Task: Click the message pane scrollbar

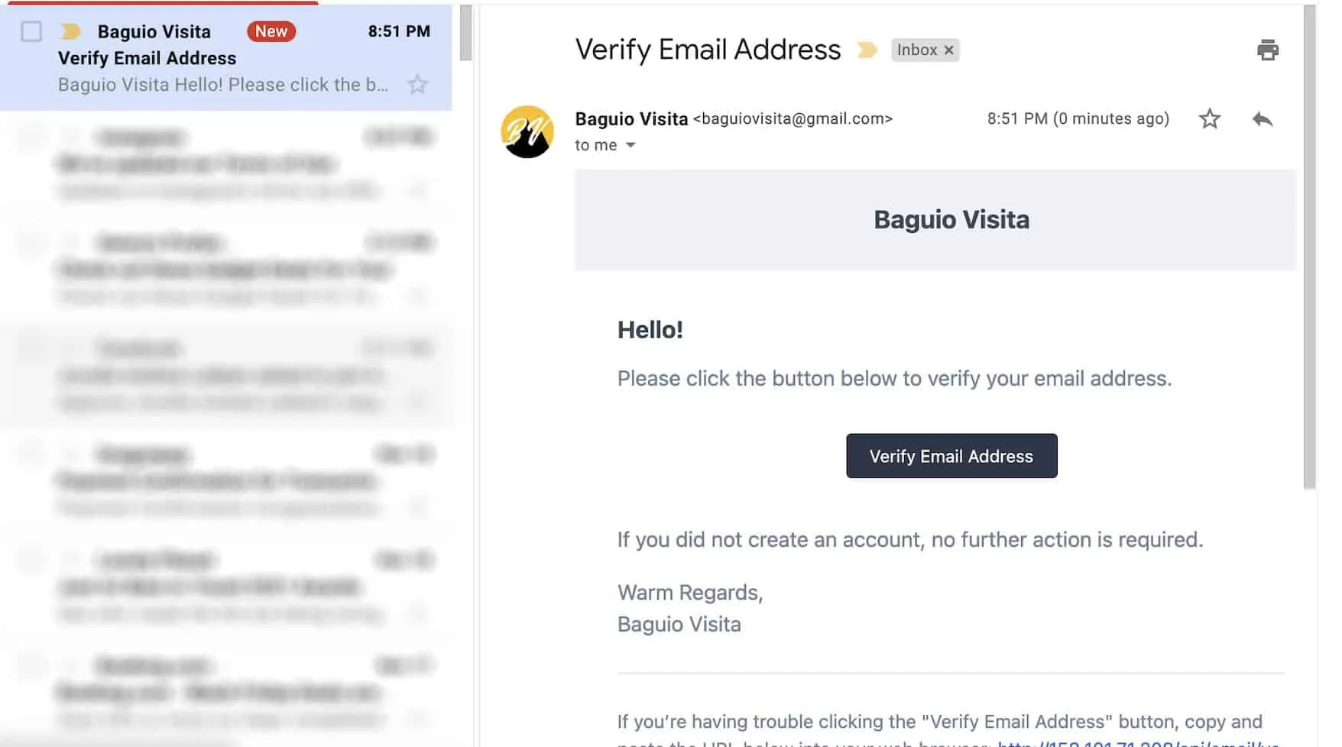Action: coord(1310,244)
